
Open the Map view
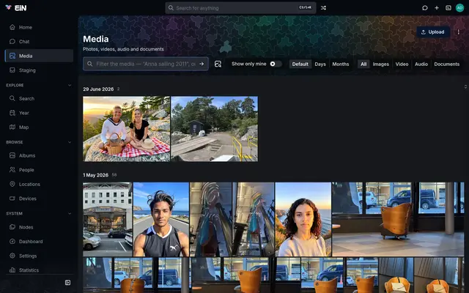coord(39,127)
